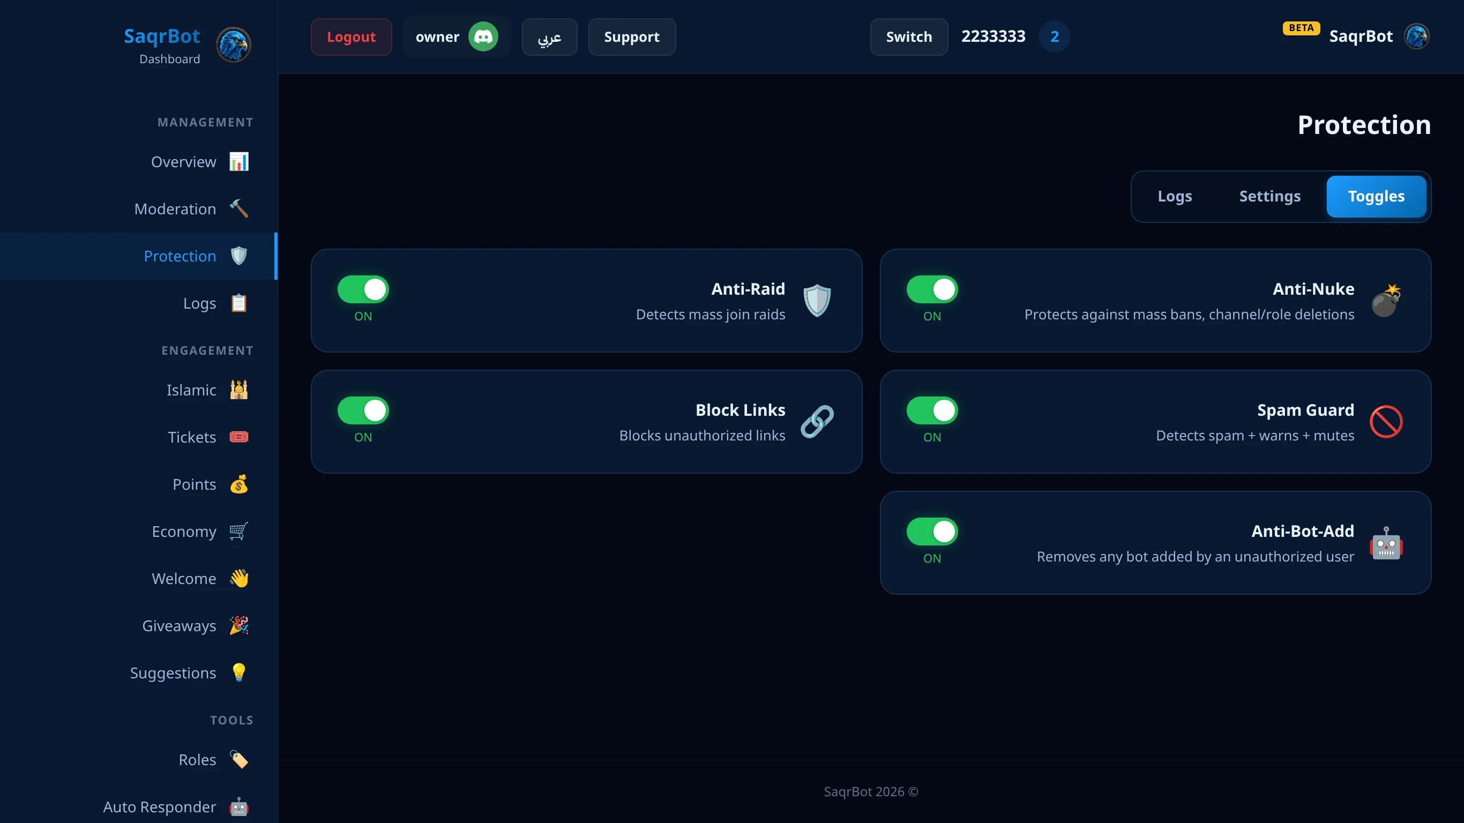Open the Toggles tab
Screen dimensions: 1464x823
tap(1376, 197)
